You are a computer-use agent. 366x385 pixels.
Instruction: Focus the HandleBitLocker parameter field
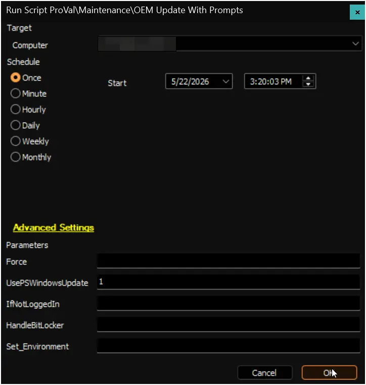[x=228, y=324]
